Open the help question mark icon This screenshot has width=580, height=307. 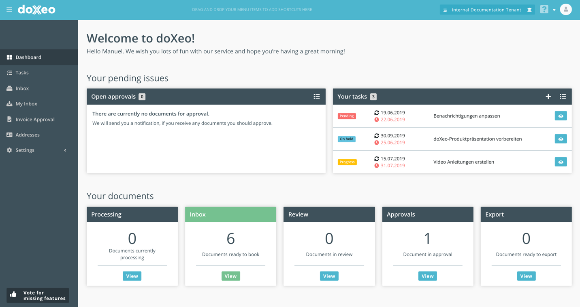tap(544, 9)
